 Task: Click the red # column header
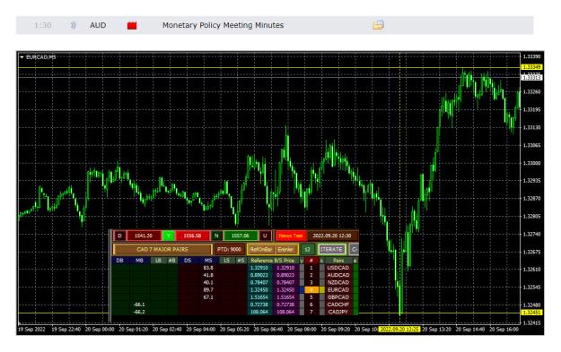pos(311,261)
